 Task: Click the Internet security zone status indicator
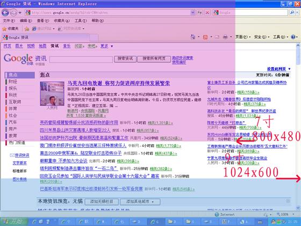pyautogui.click(x=225, y=214)
